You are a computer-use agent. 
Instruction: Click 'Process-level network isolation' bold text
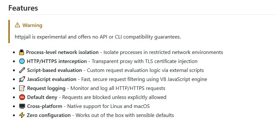point(62,52)
